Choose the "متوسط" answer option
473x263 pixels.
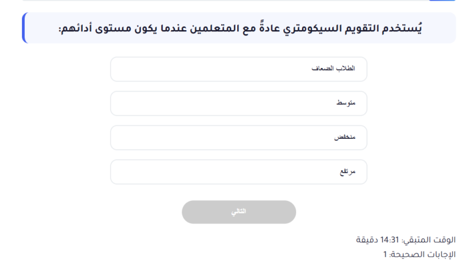pyautogui.click(x=238, y=103)
